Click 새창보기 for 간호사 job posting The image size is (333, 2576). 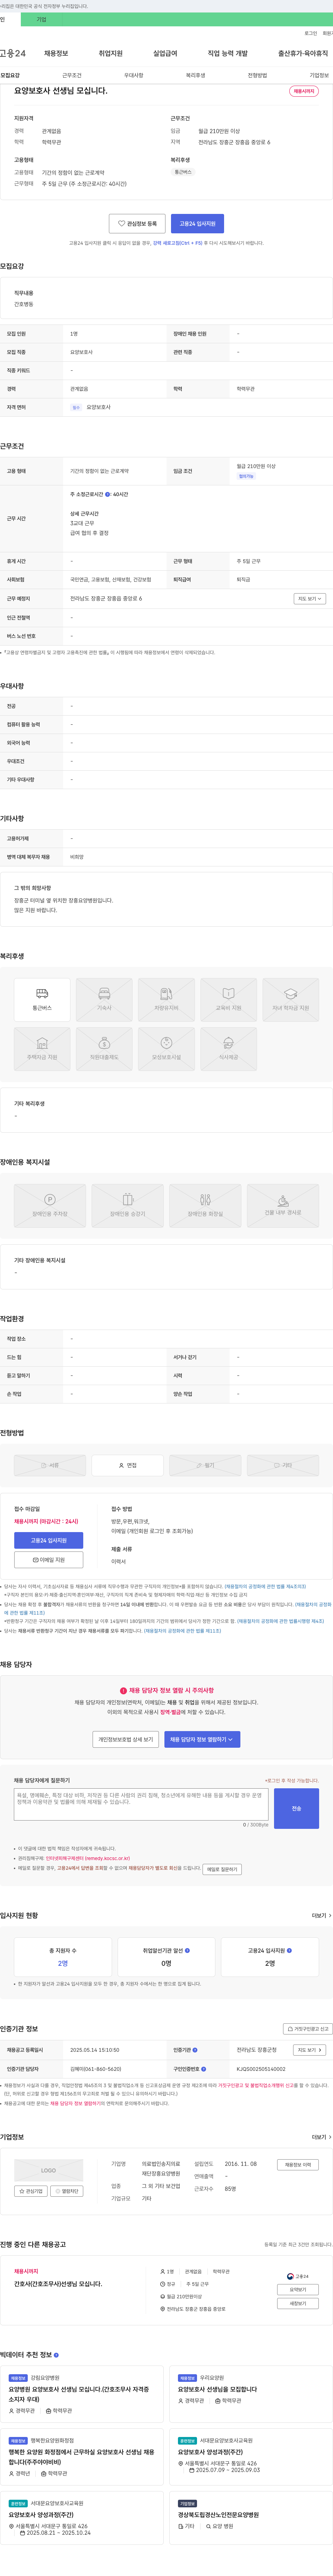(298, 2303)
